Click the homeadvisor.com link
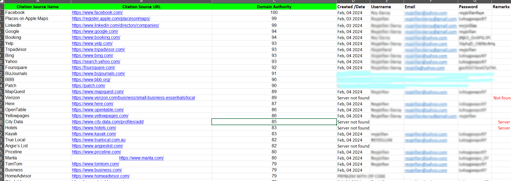The image size is (511, 181). 101,176
